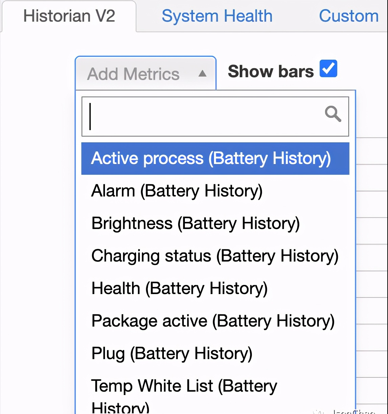Click the Add Metrics placeholder text
Screen dimensions: 388x414
[133, 74]
